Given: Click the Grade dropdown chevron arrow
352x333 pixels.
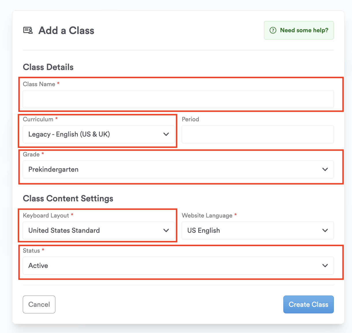Looking at the screenshot, I should [325, 169].
